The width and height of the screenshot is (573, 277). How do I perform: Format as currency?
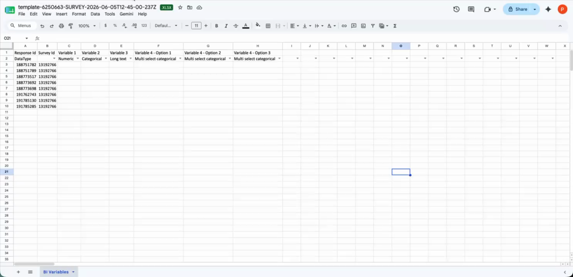tap(105, 26)
